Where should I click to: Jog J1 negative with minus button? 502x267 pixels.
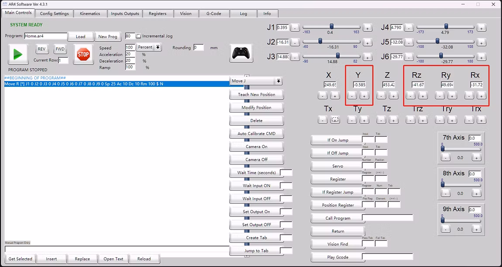(x=295, y=28)
